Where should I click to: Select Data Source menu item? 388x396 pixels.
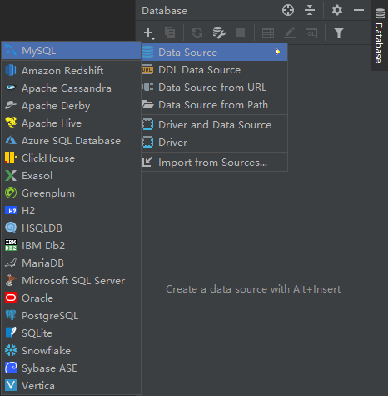[x=214, y=53]
